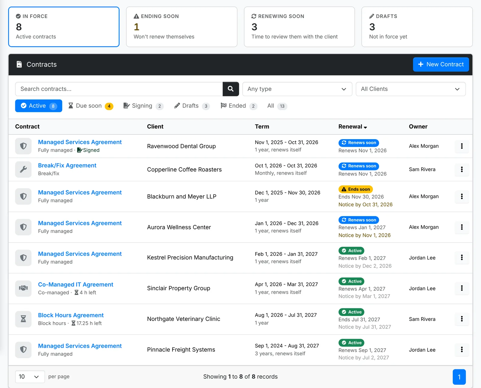Screen dimensions: 481x388
Task: Change the per page count dropdown
Action: point(30,377)
